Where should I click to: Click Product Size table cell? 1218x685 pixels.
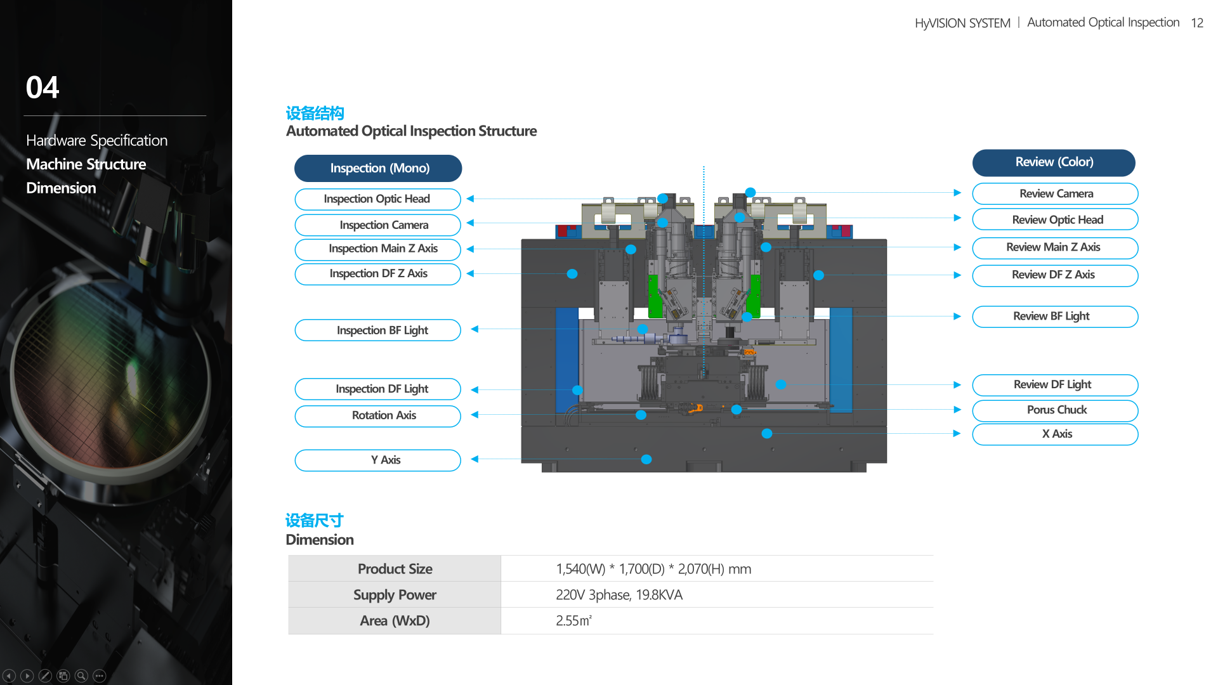(x=395, y=569)
